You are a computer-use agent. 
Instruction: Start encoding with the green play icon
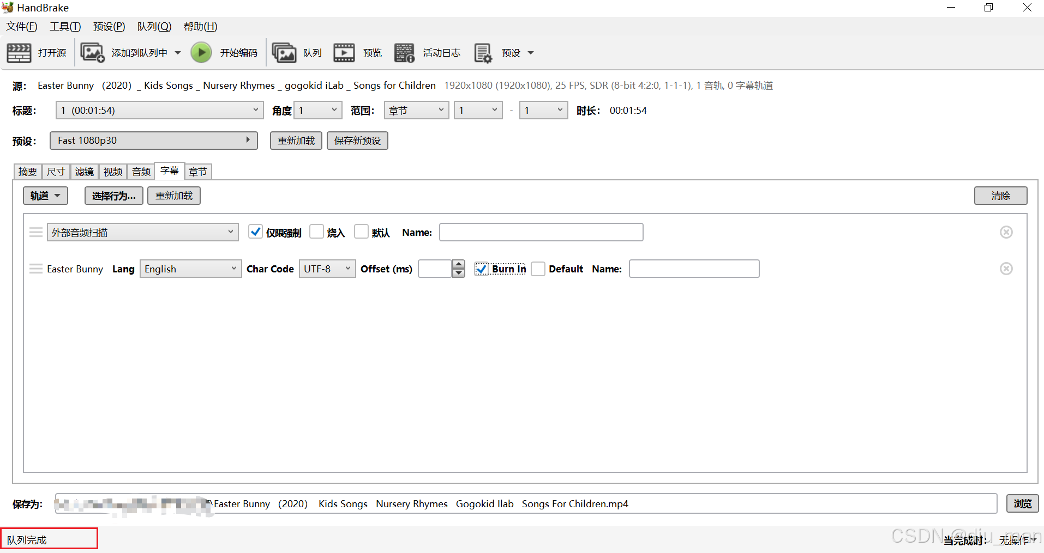[201, 53]
